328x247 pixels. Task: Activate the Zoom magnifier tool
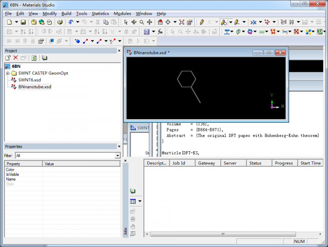point(141,22)
